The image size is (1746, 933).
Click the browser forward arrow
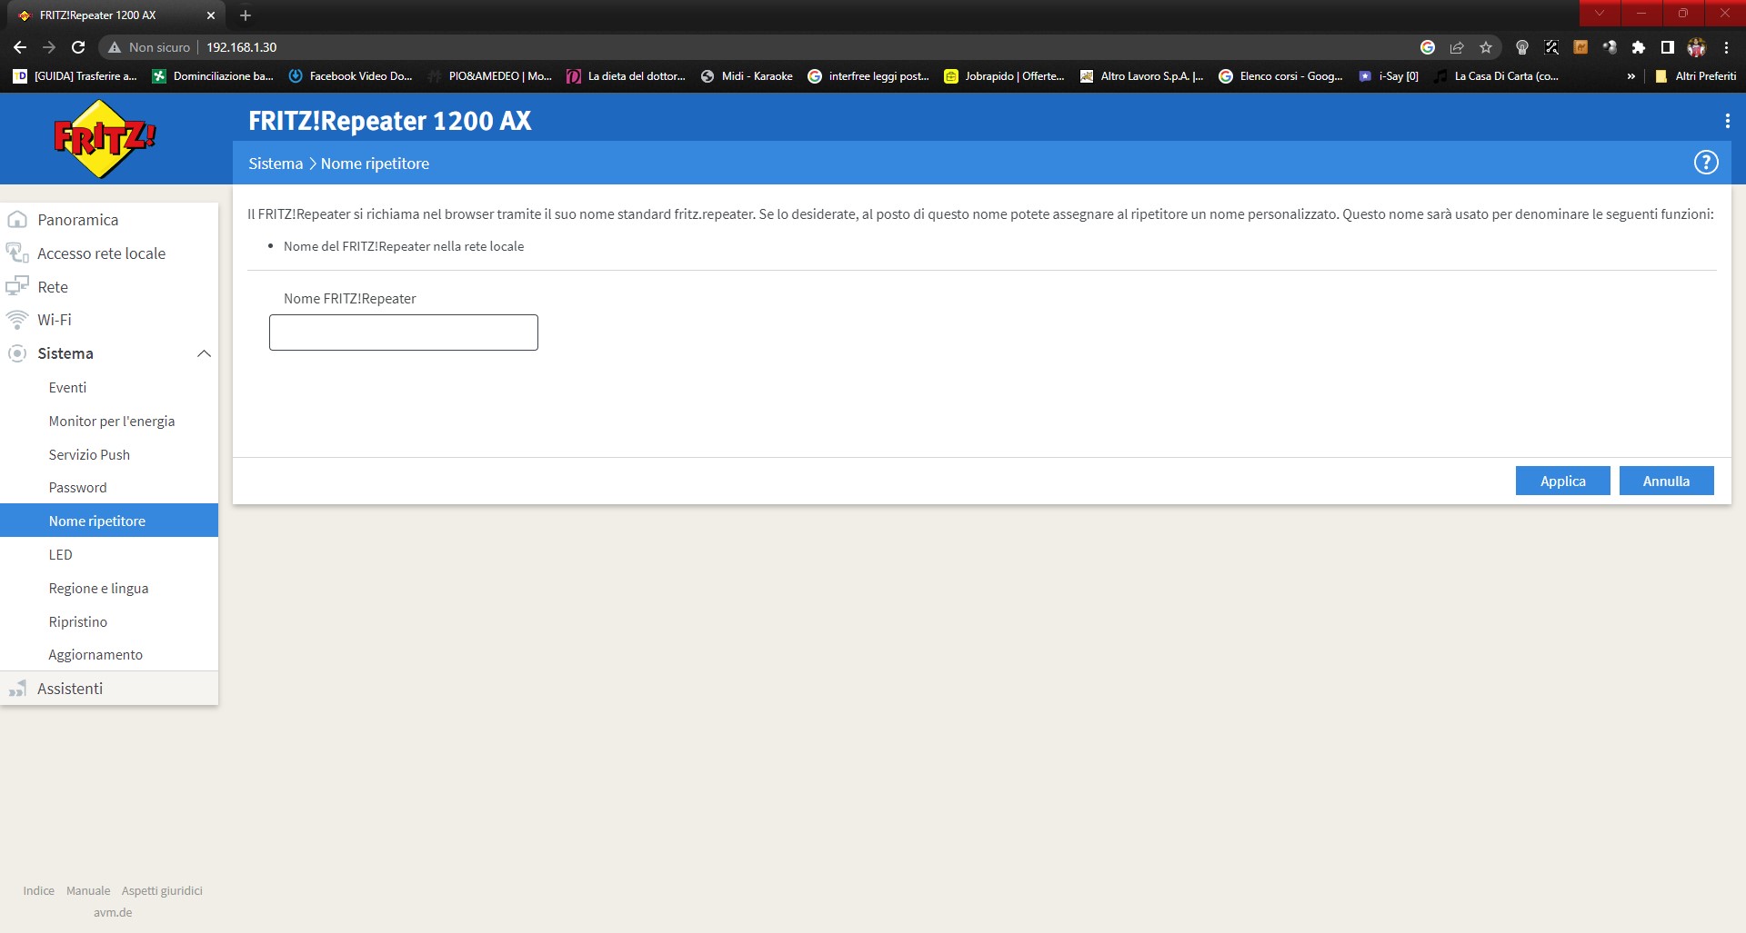(x=49, y=47)
